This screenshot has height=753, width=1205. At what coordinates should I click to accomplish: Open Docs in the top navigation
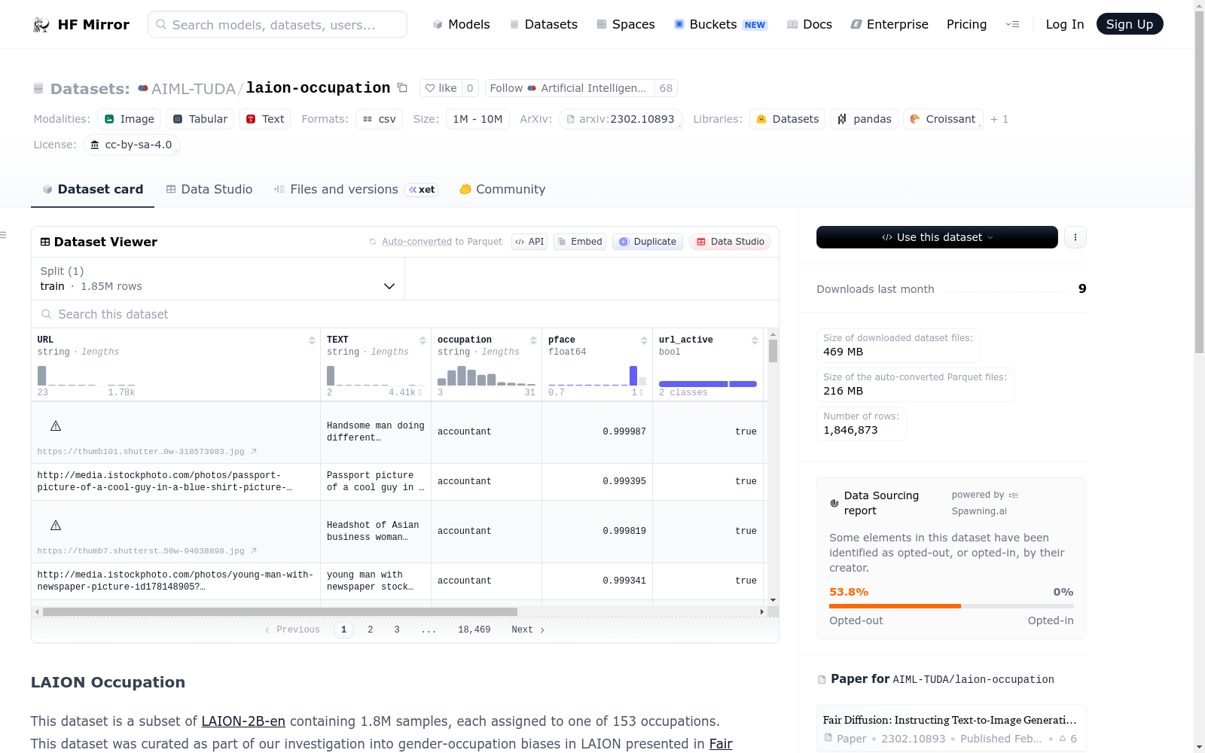(x=810, y=25)
